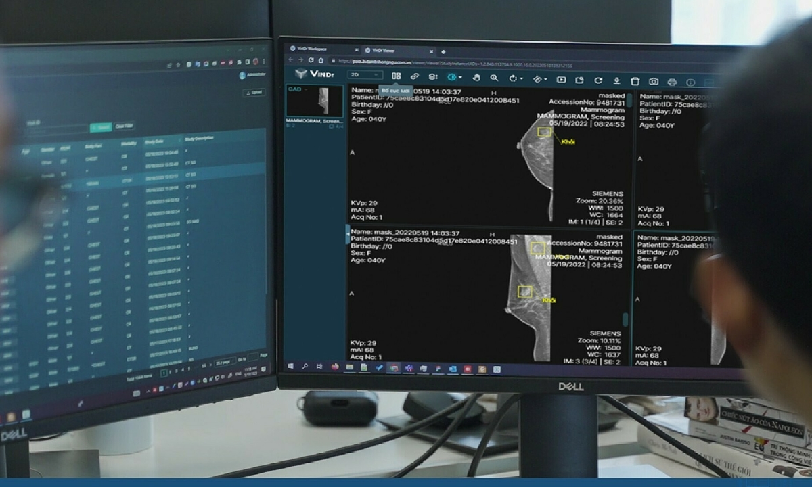Activate the magnifier zoom tool
The height and width of the screenshot is (487, 812).
(x=494, y=78)
